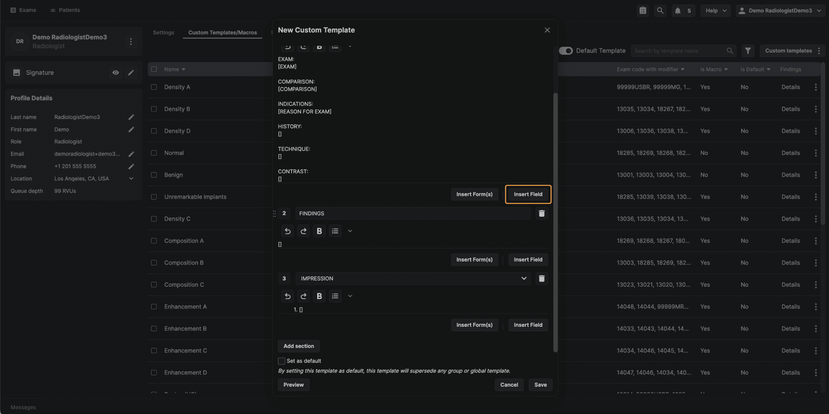Click the dialog's vertical scrollbar
The image size is (829, 414).
click(x=555, y=222)
